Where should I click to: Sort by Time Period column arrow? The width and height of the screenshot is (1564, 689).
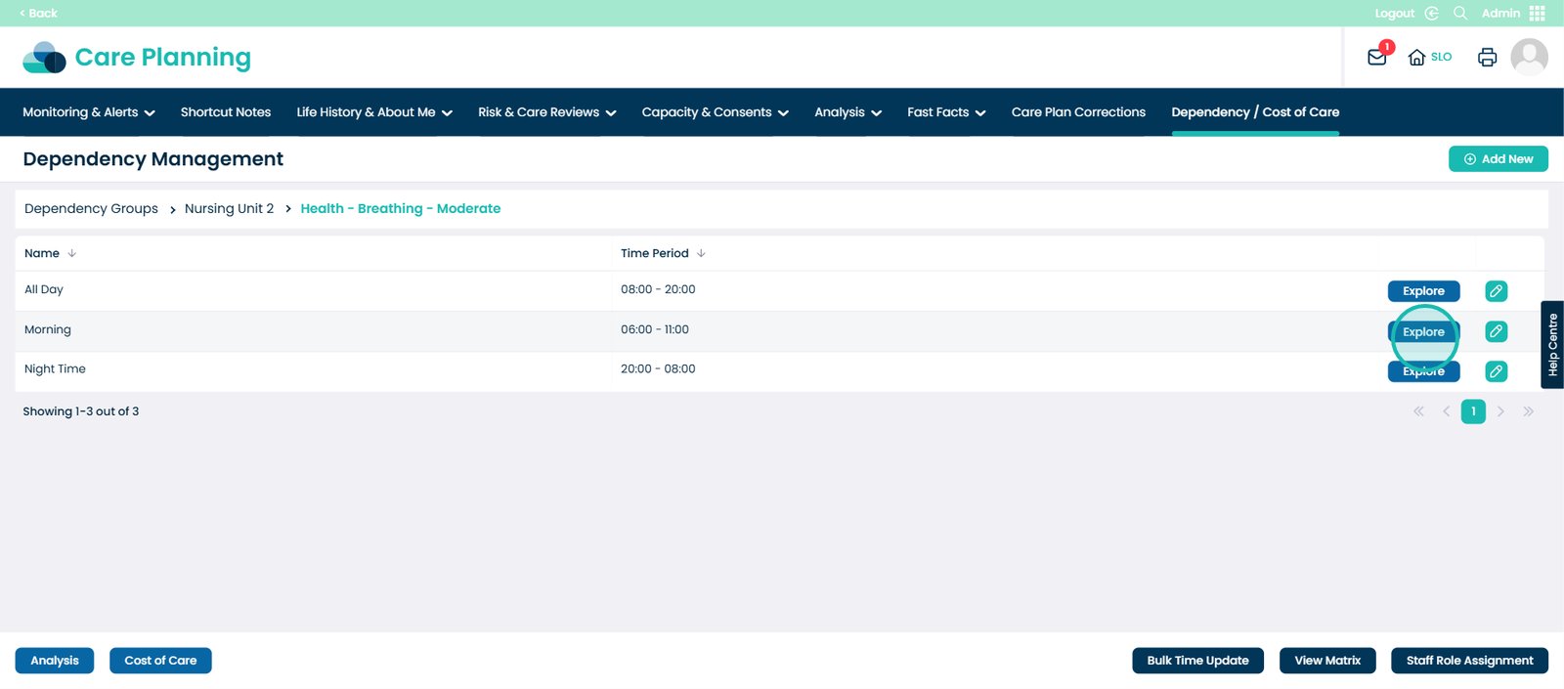coord(701,253)
